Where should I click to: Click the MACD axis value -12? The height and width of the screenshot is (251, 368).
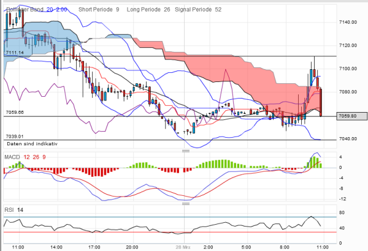[343, 199]
